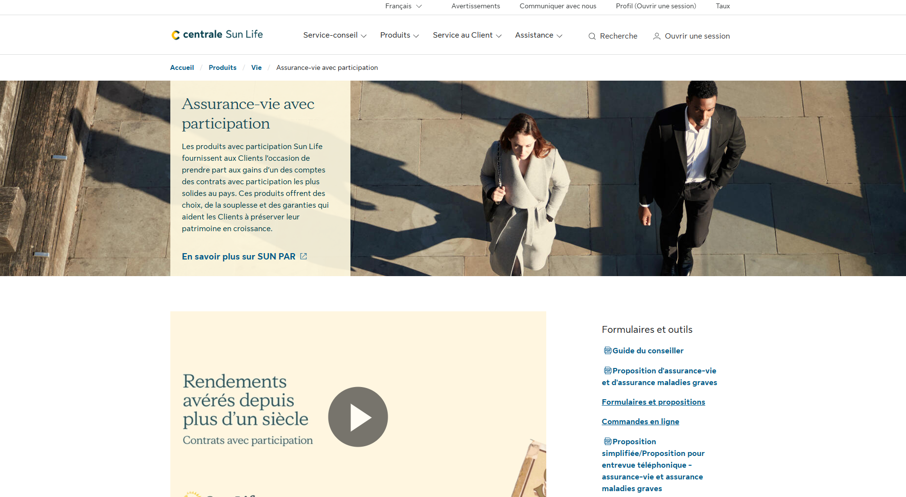906x497 pixels.
Task: Open the Commandes en ligne link
Action: click(640, 422)
